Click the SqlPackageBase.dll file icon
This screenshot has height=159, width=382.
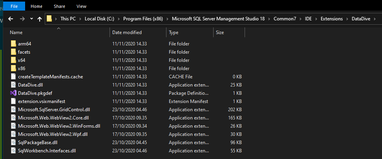[x=13, y=143]
